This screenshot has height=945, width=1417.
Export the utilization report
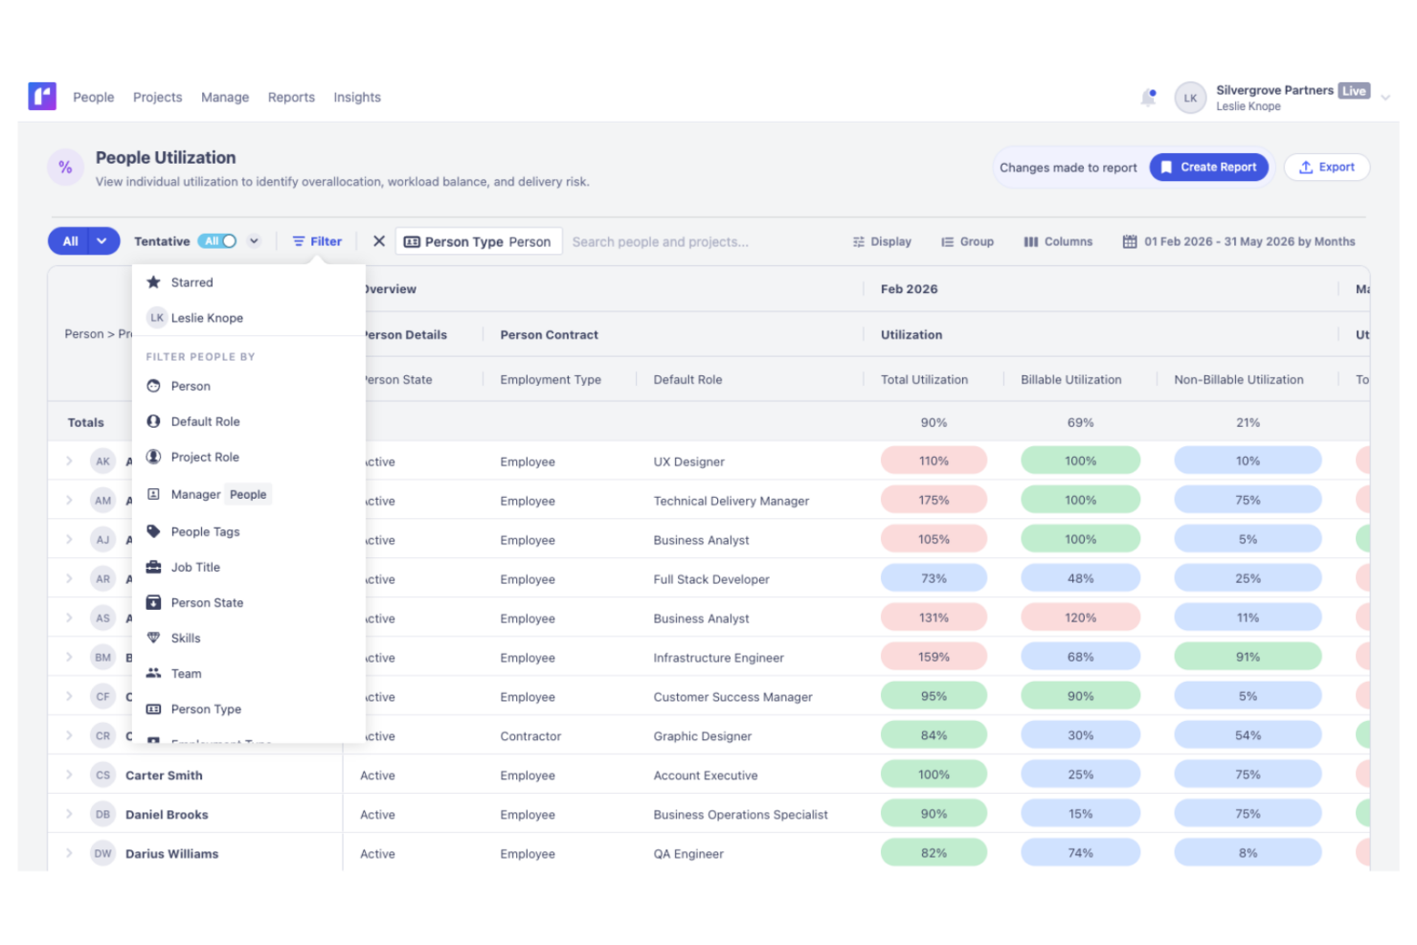coord(1326,168)
